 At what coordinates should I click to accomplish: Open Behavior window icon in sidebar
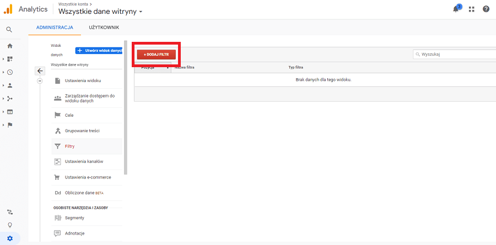pyautogui.click(x=10, y=112)
